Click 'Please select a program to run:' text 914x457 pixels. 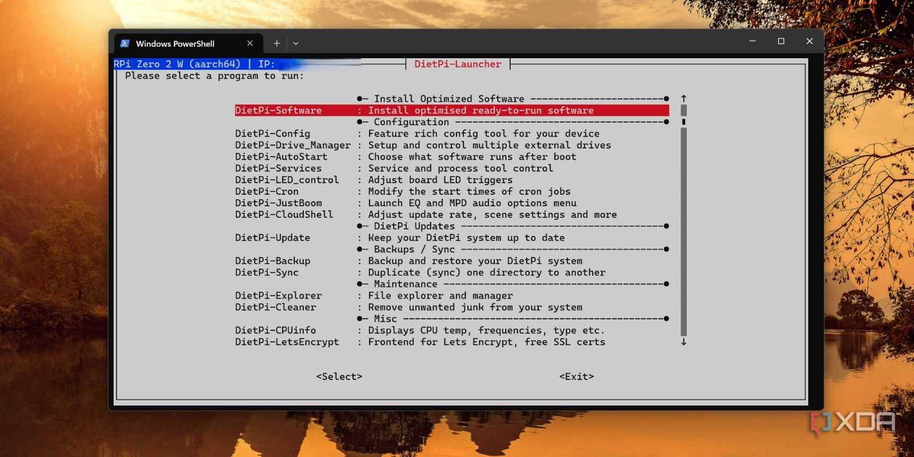(214, 75)
